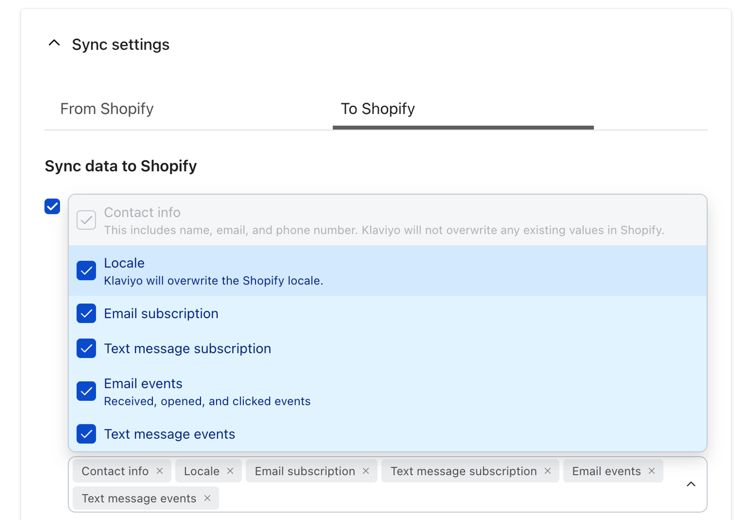Image resolution: width=739 pixels, height=520 pixels.
Task: Uncheck the Text message subscription checkbox
Action: click(86, 348)
